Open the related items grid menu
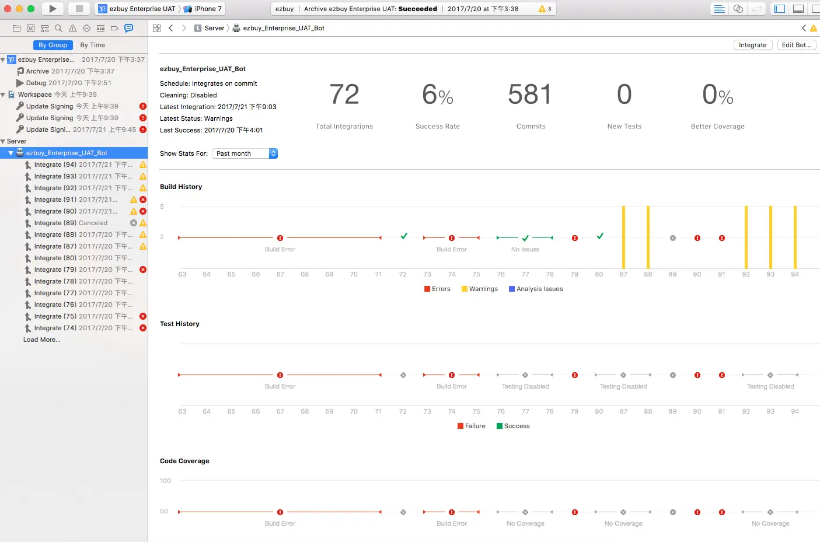Viewport: 820px width, 542px height. tap(156, 28)
